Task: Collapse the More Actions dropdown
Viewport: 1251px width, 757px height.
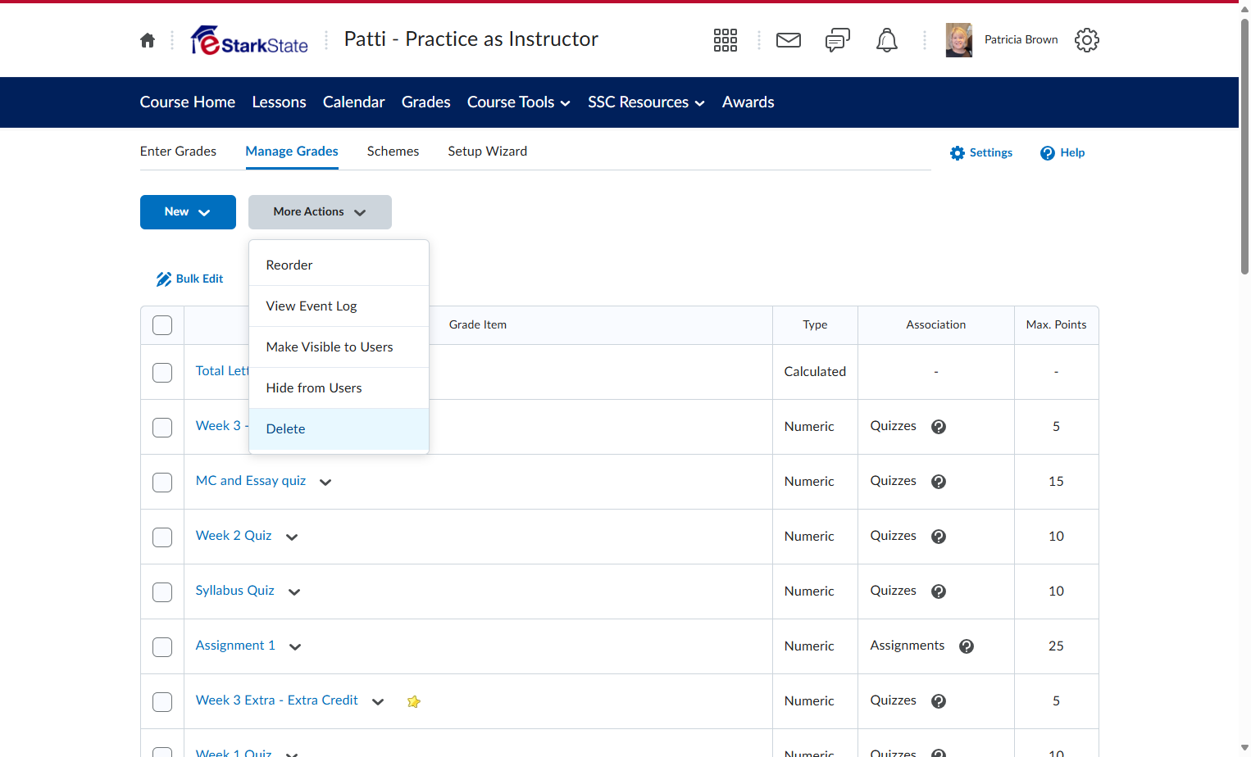Action: tap(320, 212)
